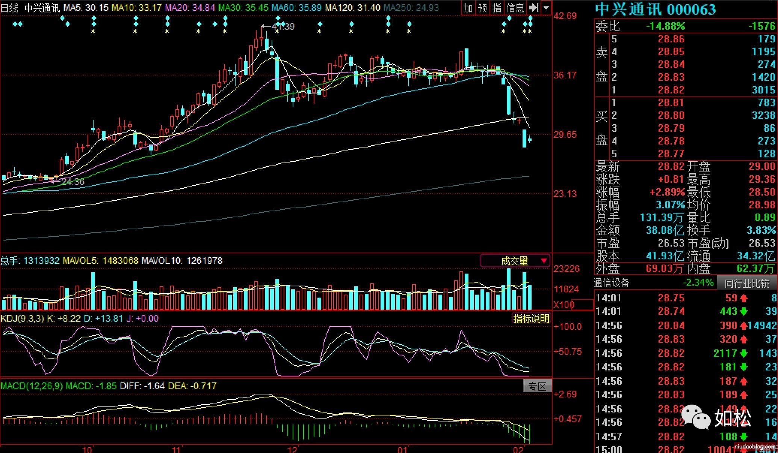The height and width of the screenshot is (453, 778).
Task: Click the 振幅 3.07% value
Action: coord(671,205)
